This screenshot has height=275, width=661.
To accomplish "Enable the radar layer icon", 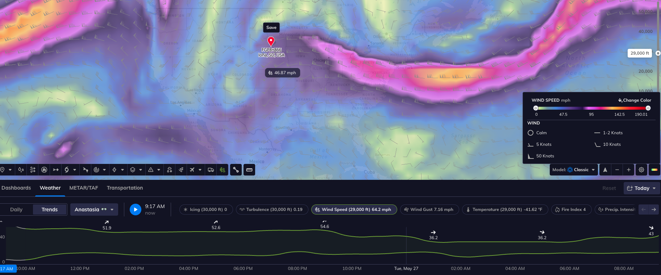I will point(96,170).
